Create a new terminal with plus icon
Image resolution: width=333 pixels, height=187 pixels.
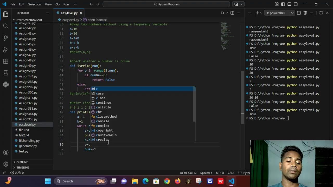(x=257, y=13)
